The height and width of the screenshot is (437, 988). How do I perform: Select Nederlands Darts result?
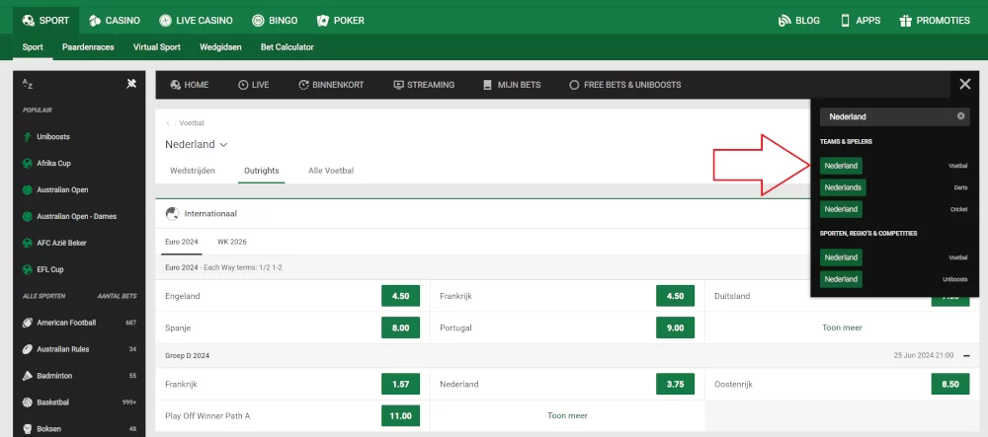coord(843,187)
